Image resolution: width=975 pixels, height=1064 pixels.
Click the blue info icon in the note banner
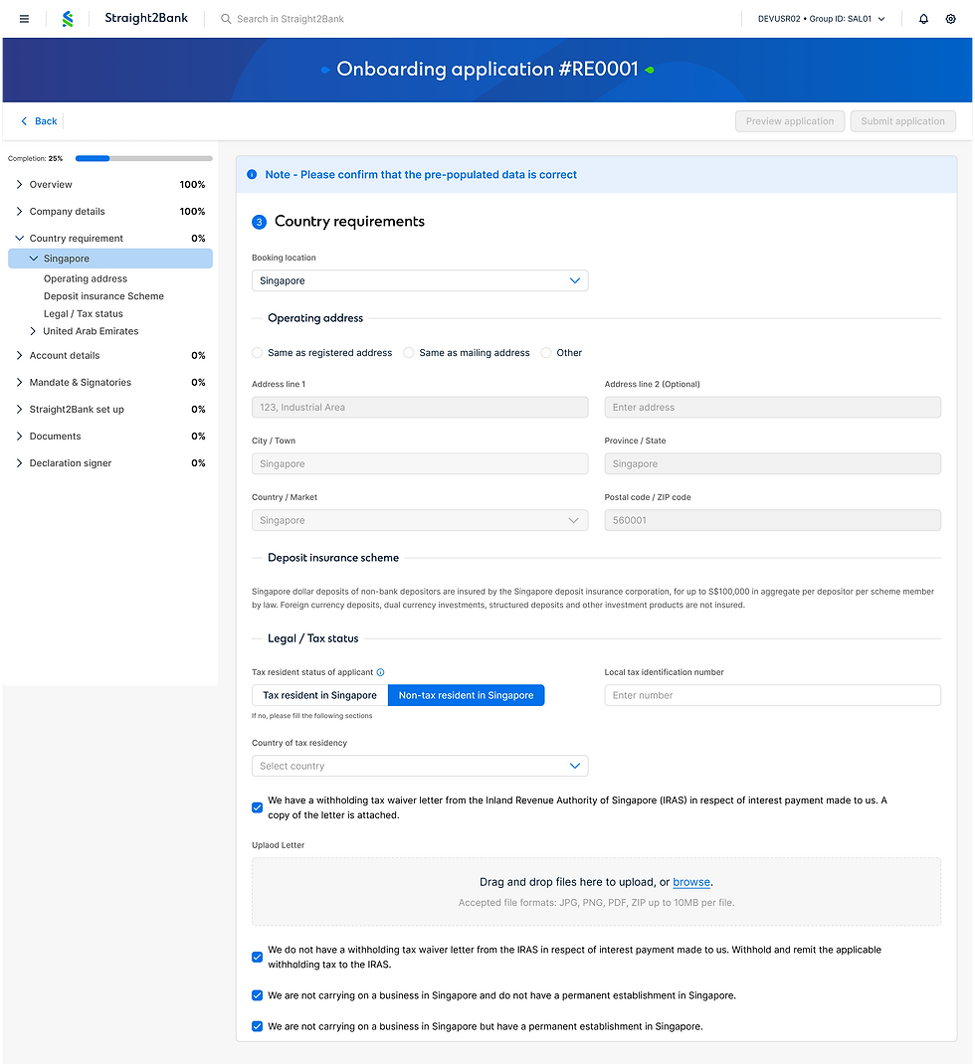pyautogui.click(x=252, y=175)
